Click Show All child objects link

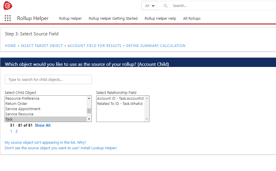pyautogui.click(x=43, y=125)
